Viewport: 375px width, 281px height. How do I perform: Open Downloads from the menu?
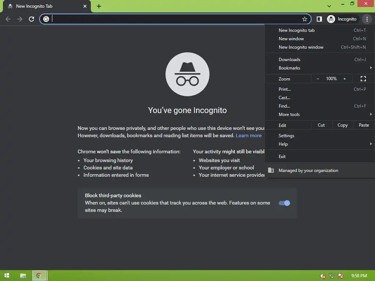coord(319,60)
